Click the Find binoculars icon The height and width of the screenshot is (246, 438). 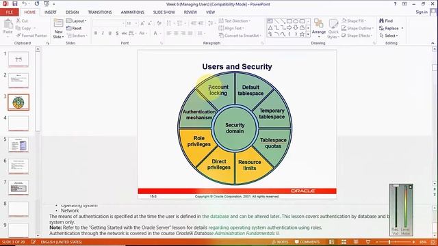point(382,21)
